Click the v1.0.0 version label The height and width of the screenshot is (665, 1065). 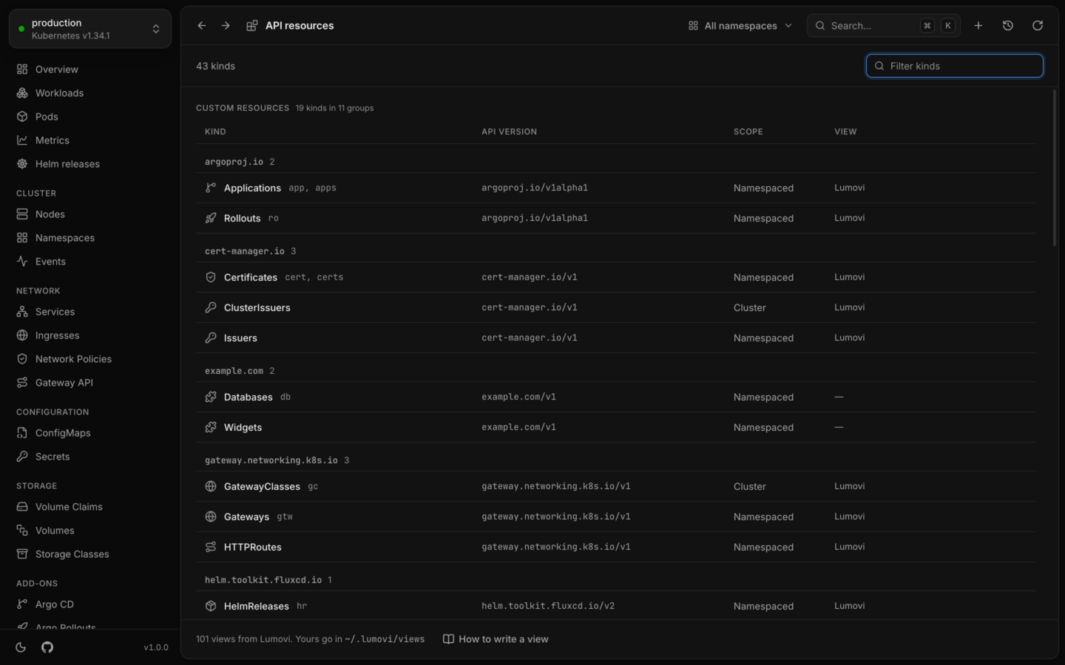click(x=156, y=647)
